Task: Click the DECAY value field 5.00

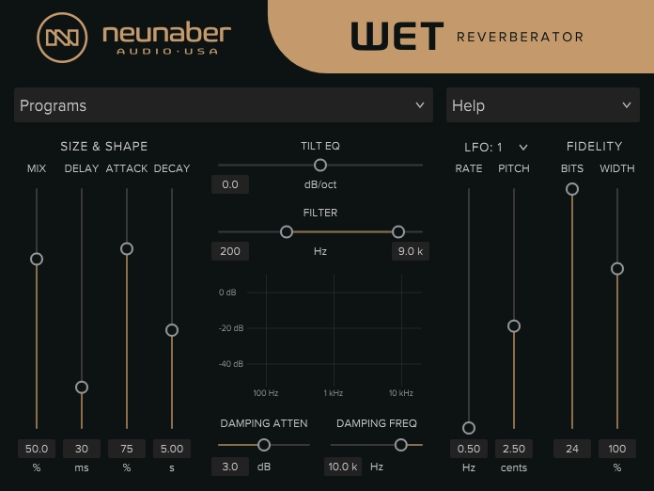Action: [x=172, y=449]
